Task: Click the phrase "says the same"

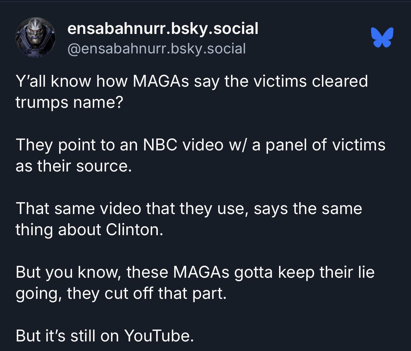Action: (308, 208)
